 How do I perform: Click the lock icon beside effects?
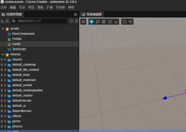pyautogui.click(x=2, y=116)
